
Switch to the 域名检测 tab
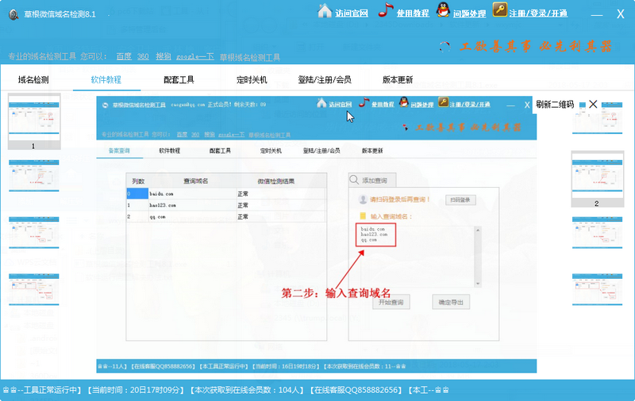coord(33,79)
